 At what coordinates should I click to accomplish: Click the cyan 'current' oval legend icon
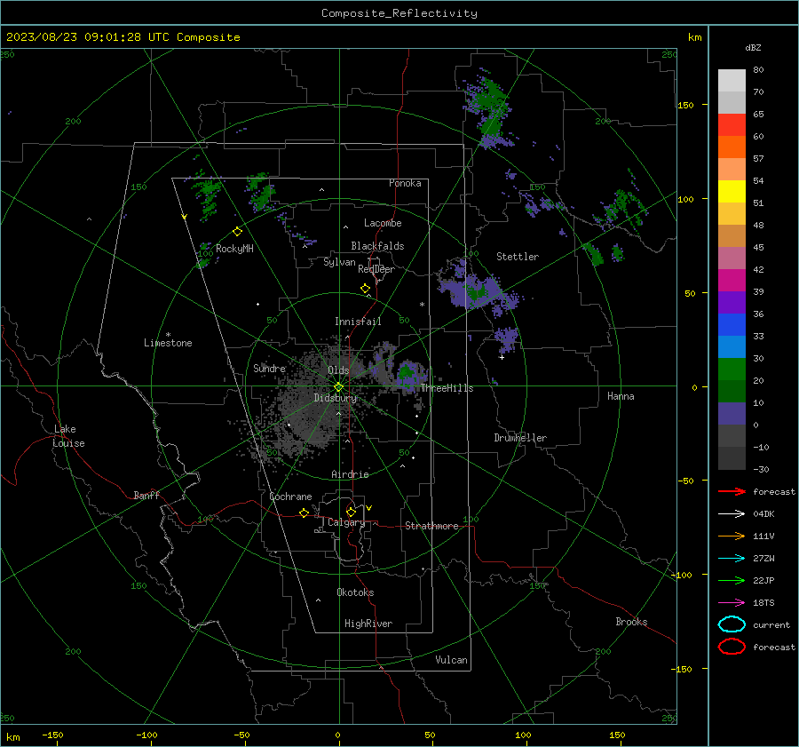[732, 624]
